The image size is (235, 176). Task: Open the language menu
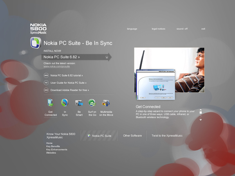point(132,29)
